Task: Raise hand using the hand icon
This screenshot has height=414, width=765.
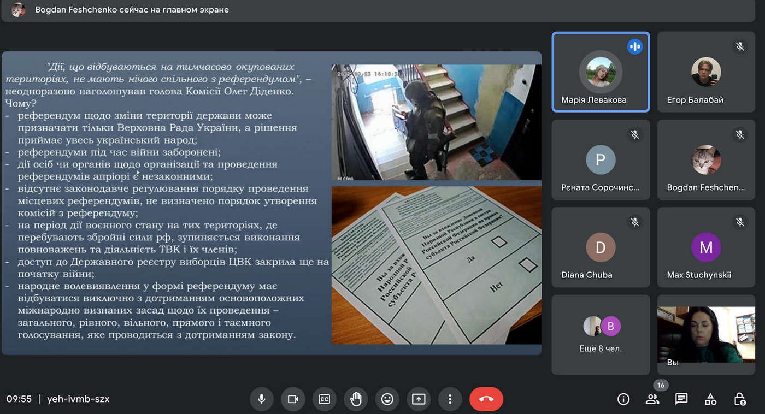Action: tap(356, 399)
